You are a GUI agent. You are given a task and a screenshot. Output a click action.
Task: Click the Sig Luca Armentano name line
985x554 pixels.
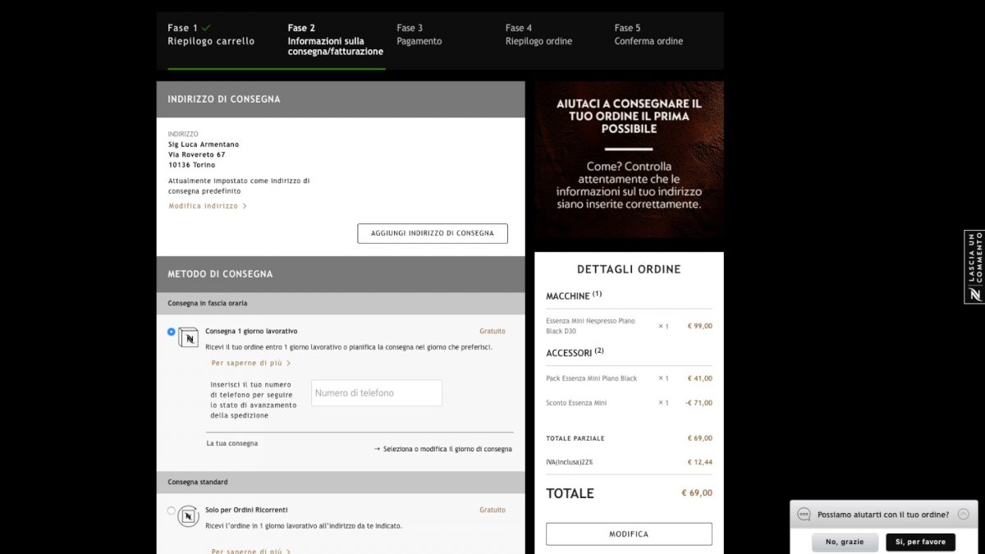point(204,144)
